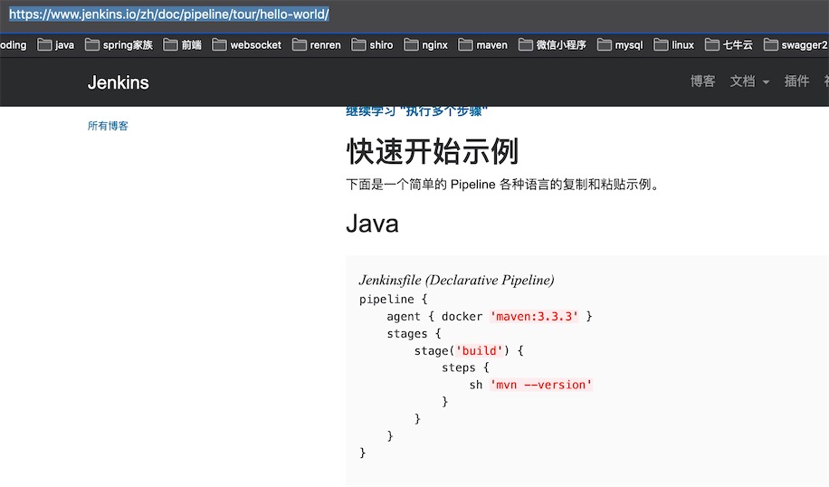The height and width of the screenshot is (487, 829).
Task: Click the 'maven:3.3.3' string in code
Action: pos(534,317)
